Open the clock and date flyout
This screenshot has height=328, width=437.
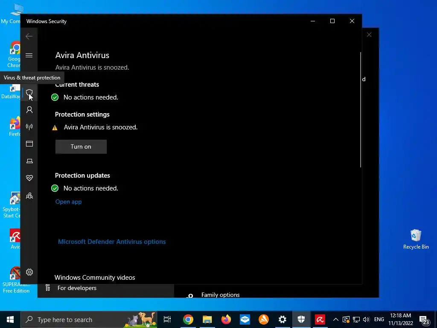pyautogui.click(x=400, y=319)
